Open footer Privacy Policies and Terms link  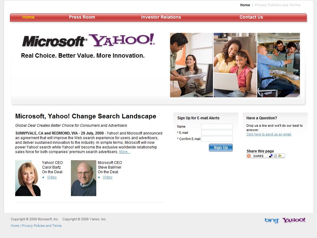coord(42,226)
